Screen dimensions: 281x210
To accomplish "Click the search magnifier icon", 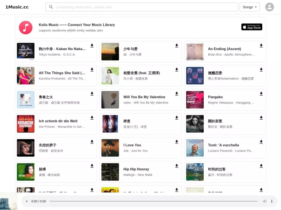I will 51,7.
